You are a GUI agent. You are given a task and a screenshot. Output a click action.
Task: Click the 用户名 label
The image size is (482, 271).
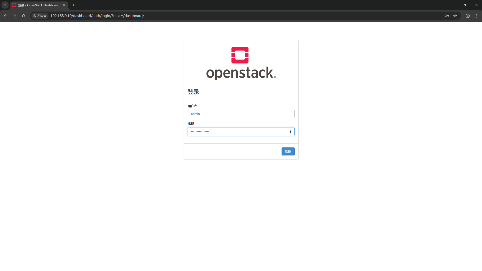coord(192,106)
